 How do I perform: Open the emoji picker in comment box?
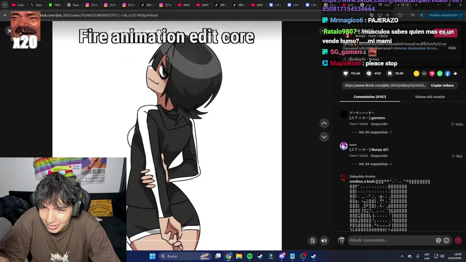pyautogui.click(x=446, y=240)
